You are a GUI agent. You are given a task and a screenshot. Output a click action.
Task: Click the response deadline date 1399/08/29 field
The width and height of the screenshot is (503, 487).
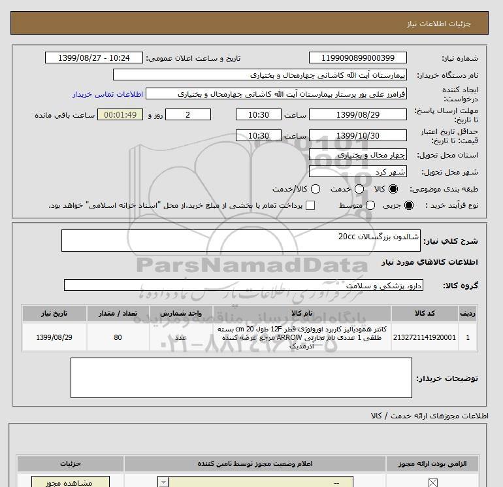point(358,114)
